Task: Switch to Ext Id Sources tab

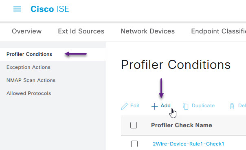Action: pyautogui.click(x=81, y=31)
